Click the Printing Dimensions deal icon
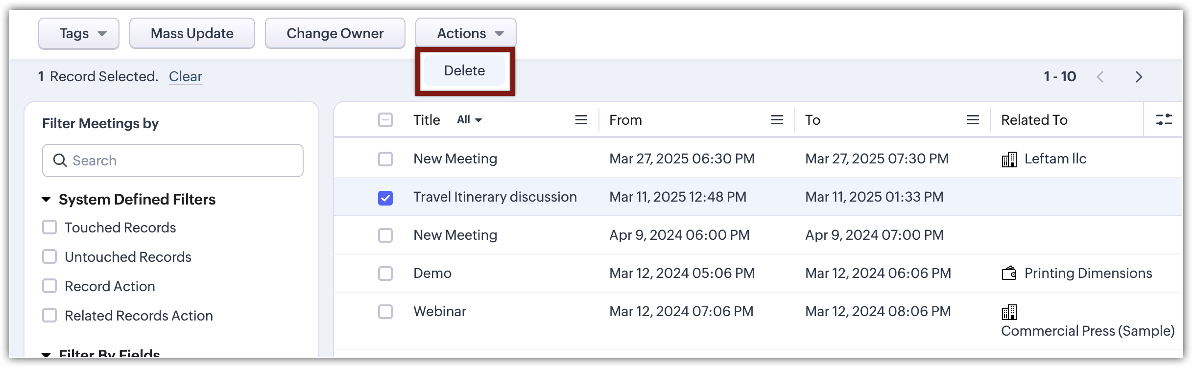The height and width of the screenshot is (367, 1193). (x=1009, y=273)
